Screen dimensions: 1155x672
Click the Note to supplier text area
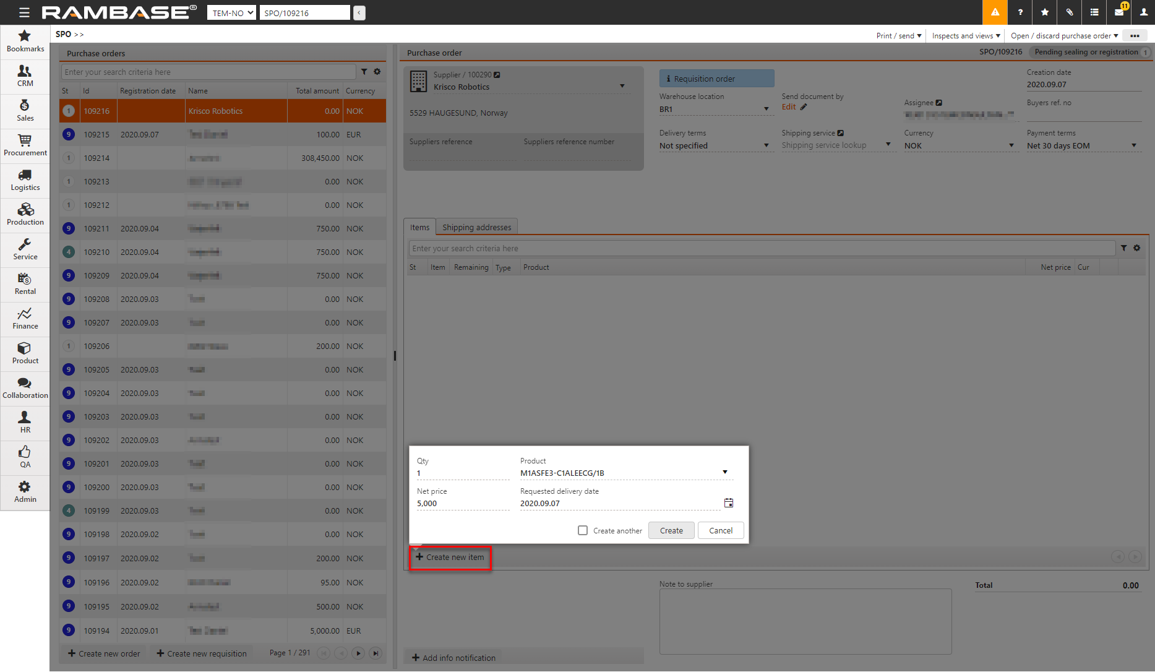click(805, 621)
